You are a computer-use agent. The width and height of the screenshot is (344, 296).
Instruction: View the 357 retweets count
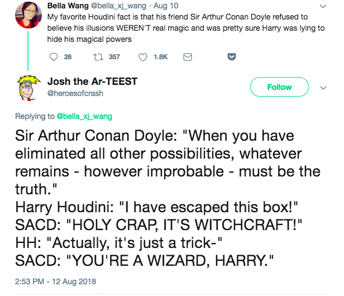point(114,56)
